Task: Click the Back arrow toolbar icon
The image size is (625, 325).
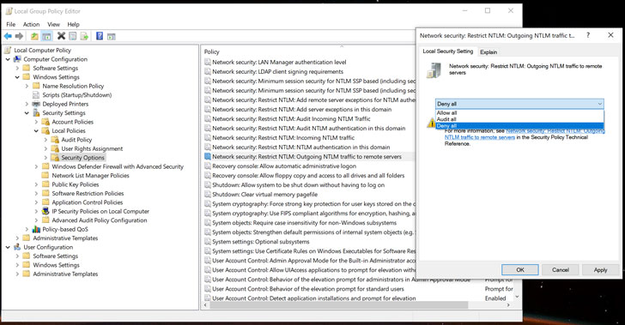Action: 8,36
